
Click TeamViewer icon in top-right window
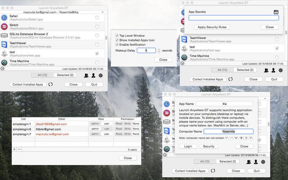point(184,39)
